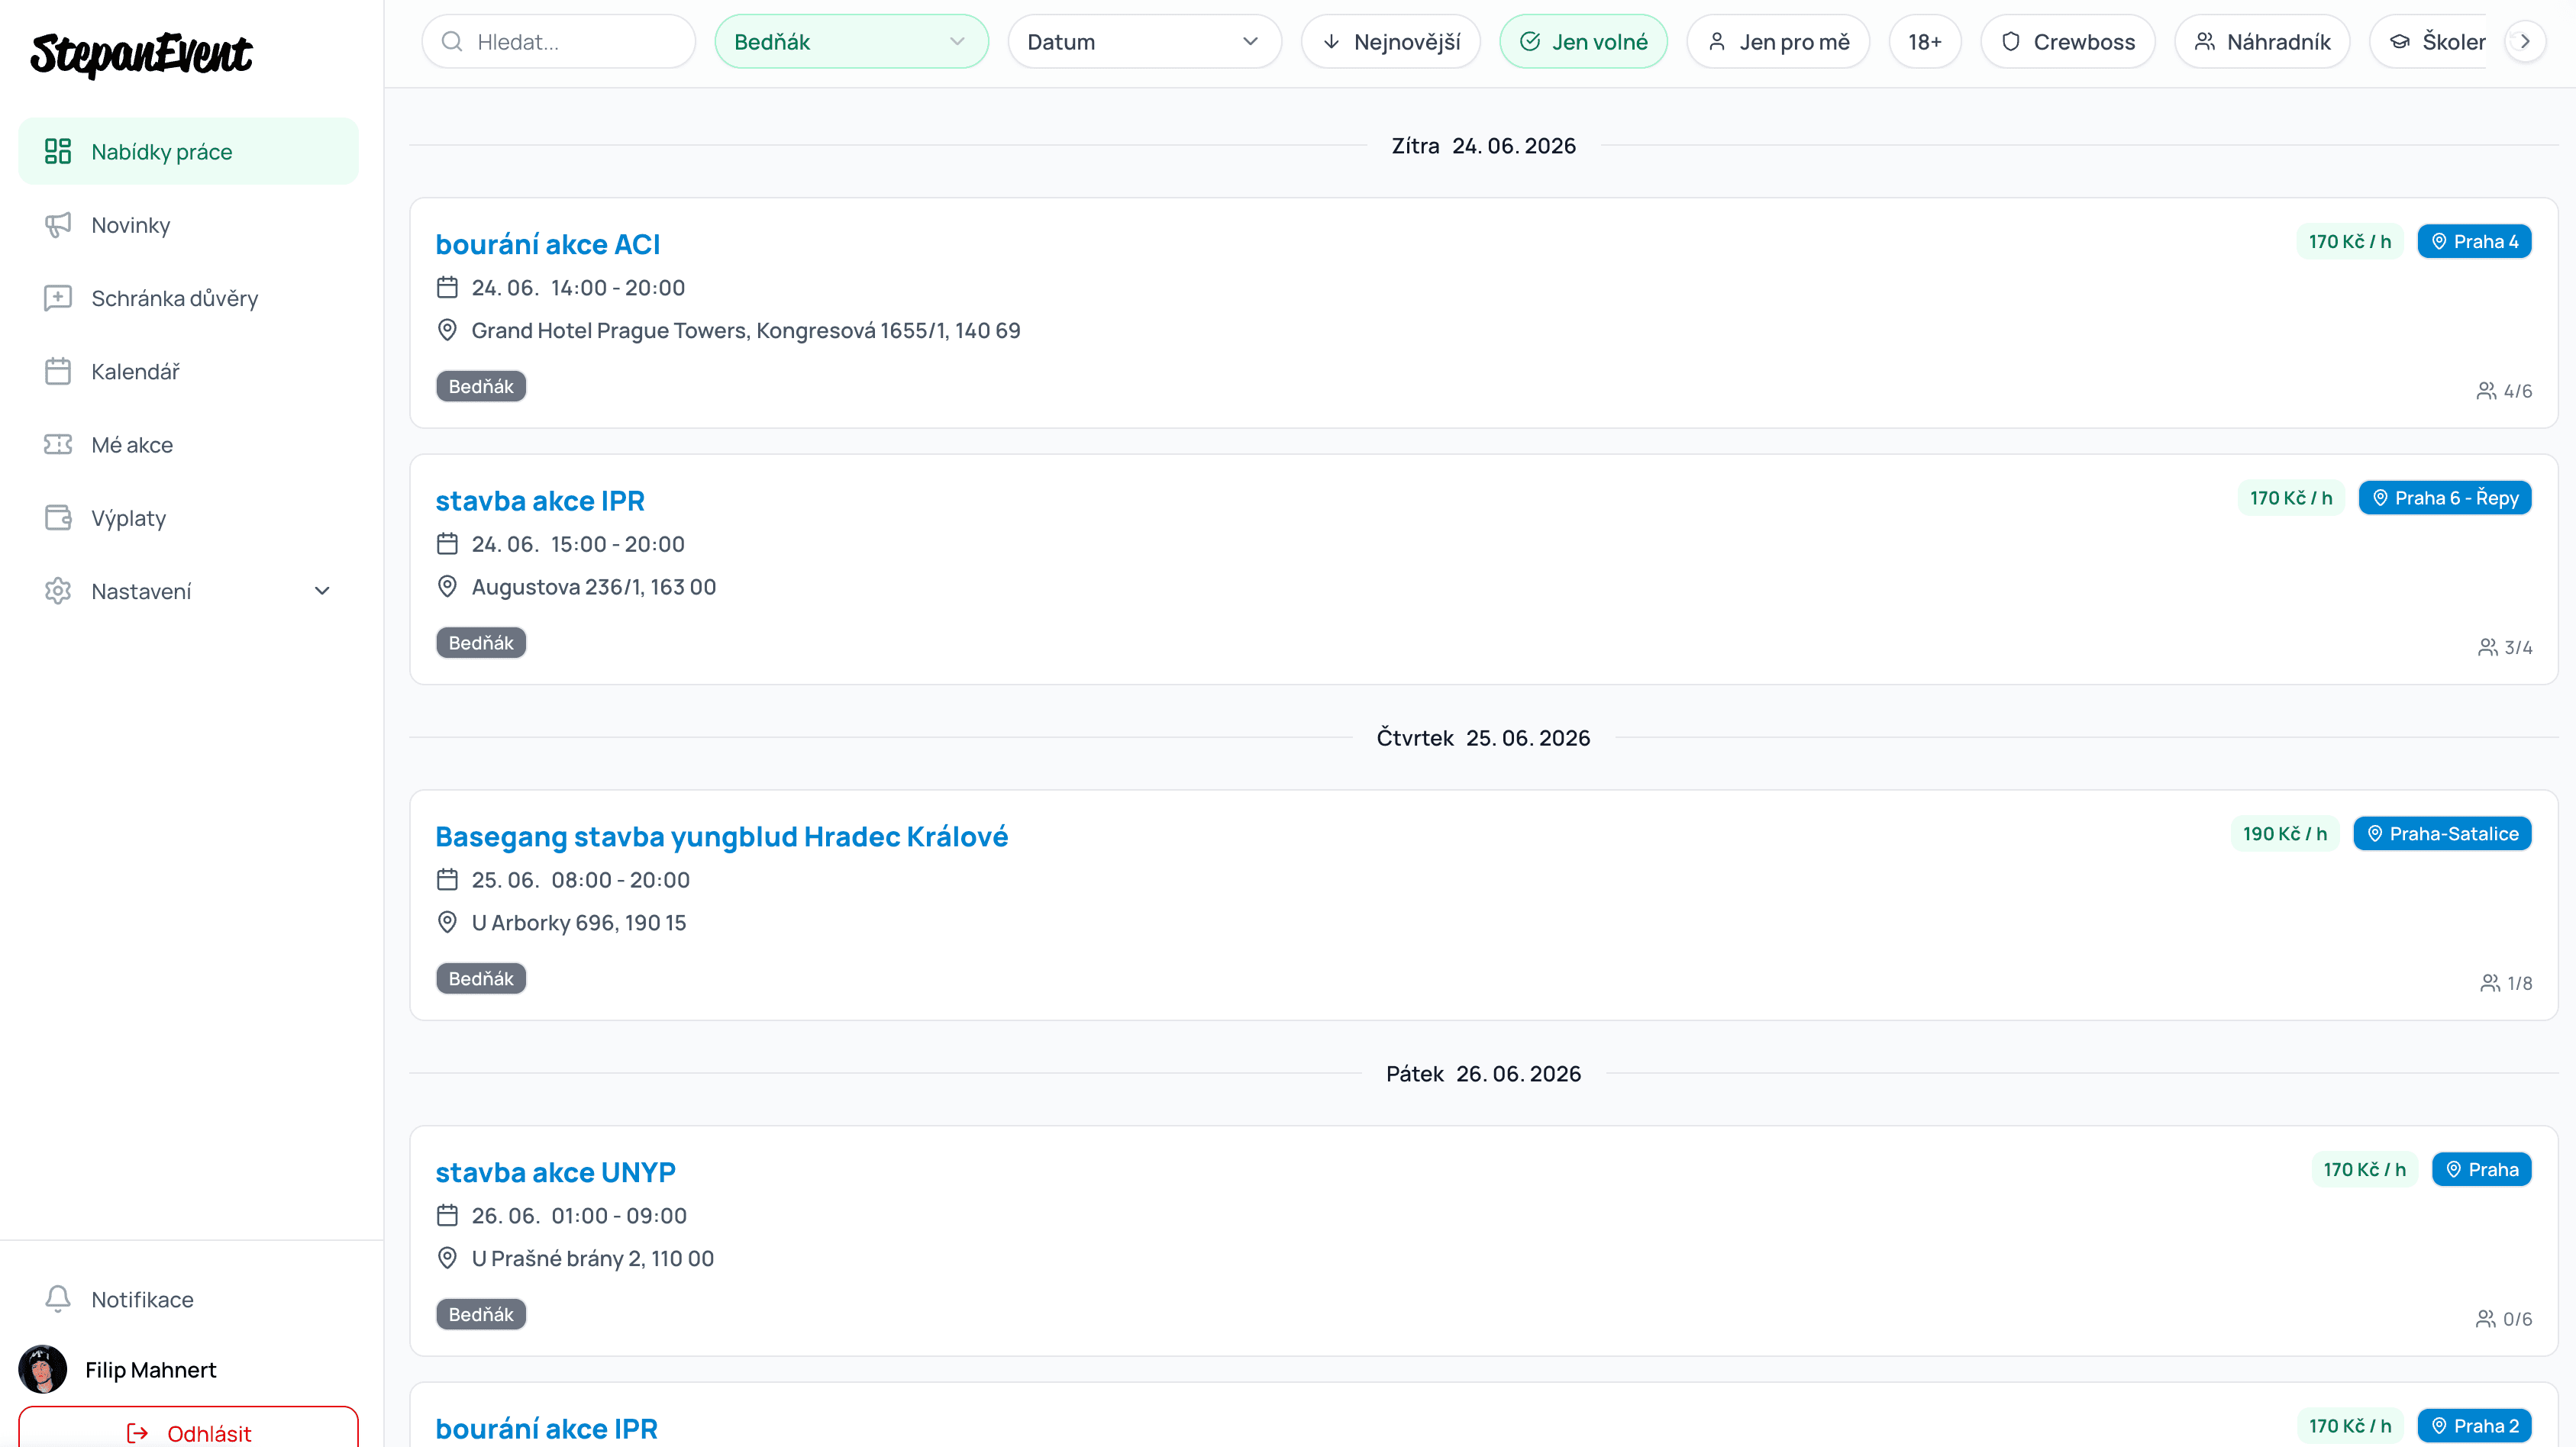Click the Bedňák tag on stavba akce UNYP
2576x1447 pixels.
coord(481,1315)
